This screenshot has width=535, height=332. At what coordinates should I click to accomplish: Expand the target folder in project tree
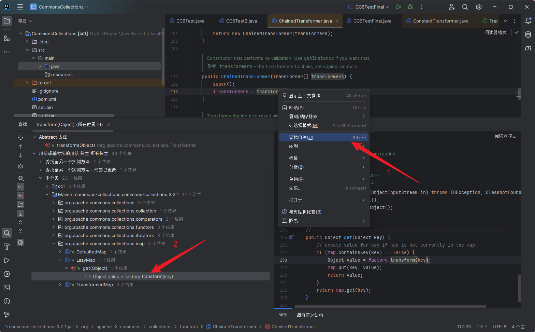[27, 83]
